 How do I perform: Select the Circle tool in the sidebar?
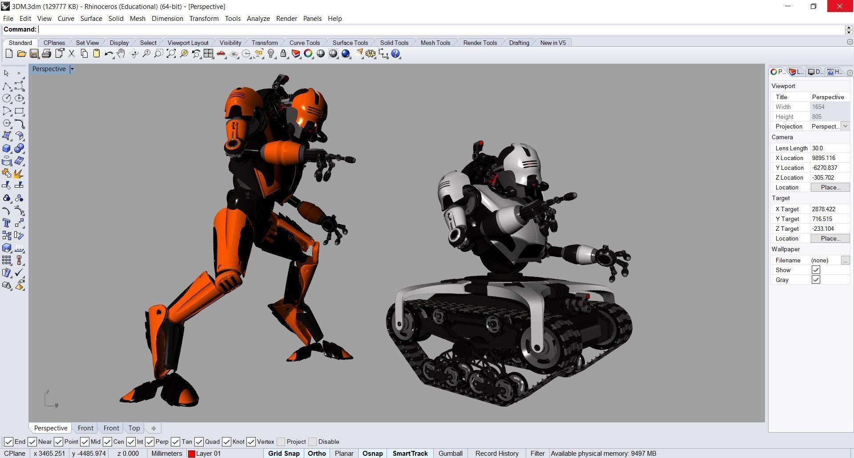tap(7, 98)
